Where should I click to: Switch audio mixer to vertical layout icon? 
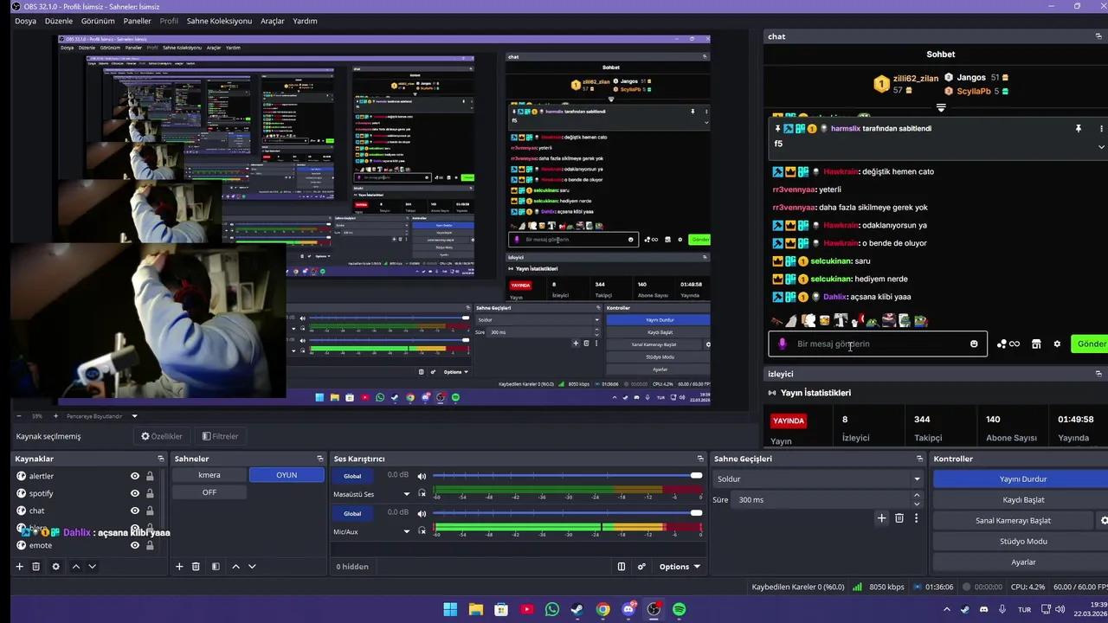pyautogui.click(x=622, y=567)
